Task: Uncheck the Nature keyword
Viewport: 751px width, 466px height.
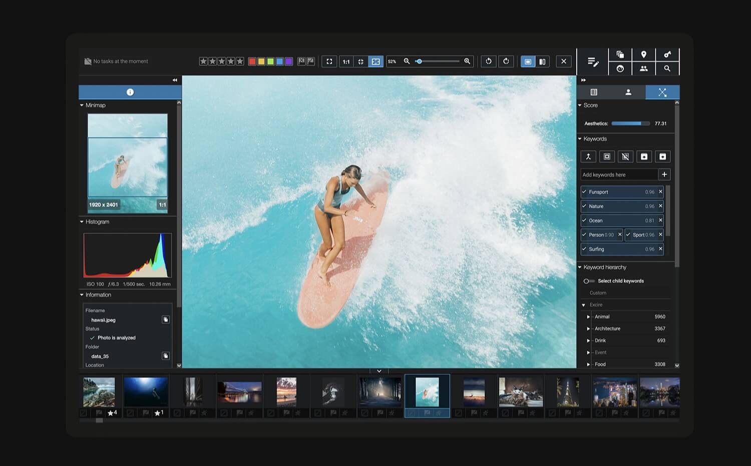Action: coord(584,206)
